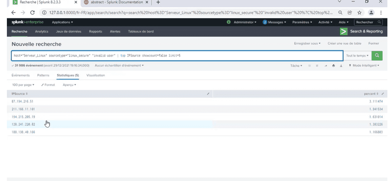Expand the Paramètres menu
391x181 pixels.
click(302, 22)
